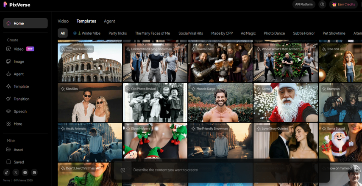The height and width of the screenshot is (186, 362).
Task: Open the Discord social icon
Action: [34, 172]
